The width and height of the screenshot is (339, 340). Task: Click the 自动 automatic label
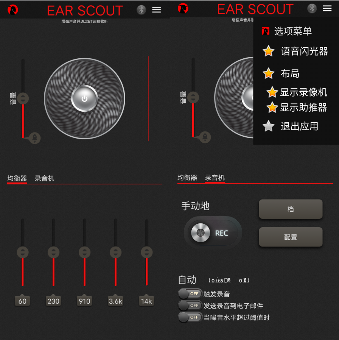pyautogui.click(x=187, y=280)
